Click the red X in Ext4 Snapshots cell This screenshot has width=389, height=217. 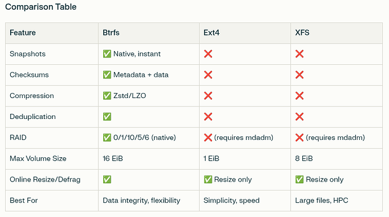(208, 54)
